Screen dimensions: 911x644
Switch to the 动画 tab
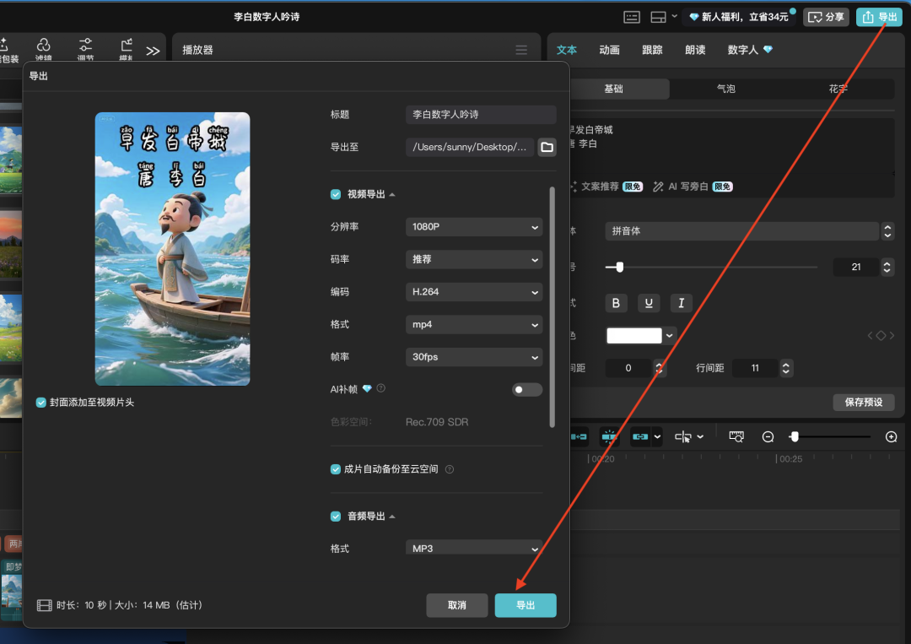610,50
